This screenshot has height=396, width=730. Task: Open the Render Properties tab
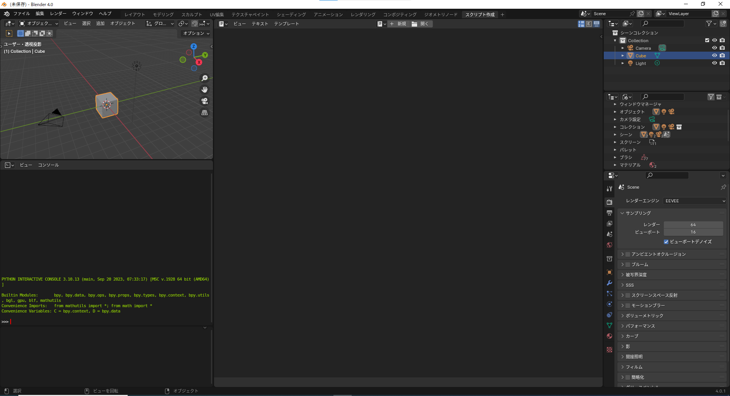[x=609, y=202]
